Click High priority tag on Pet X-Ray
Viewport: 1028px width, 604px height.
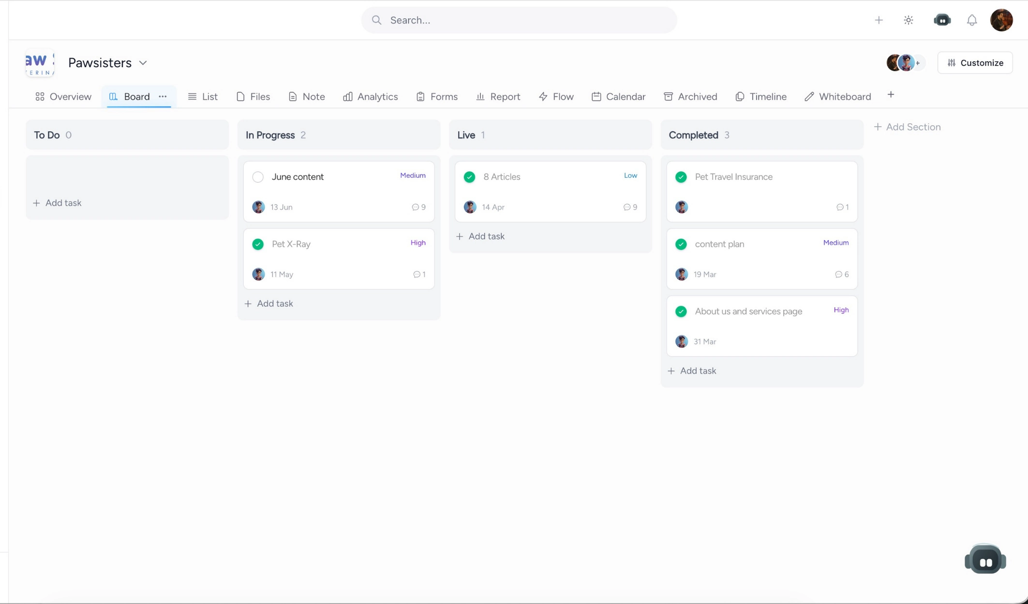[418, 243]
